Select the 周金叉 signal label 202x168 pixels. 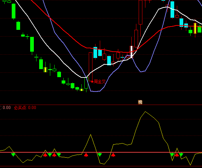click(100, 81)
